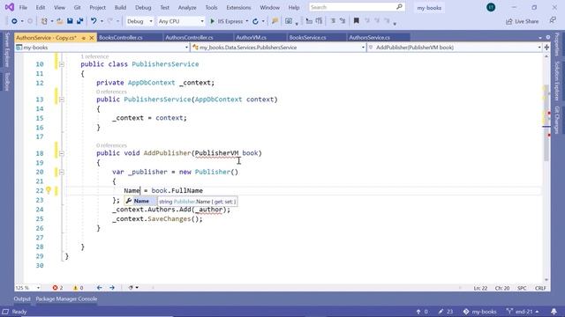Viewport: 565px width, 317px height.
Task: Navigate to the previous issue with the left arrow
Action: pyautogui.click(x=99, y=288)
